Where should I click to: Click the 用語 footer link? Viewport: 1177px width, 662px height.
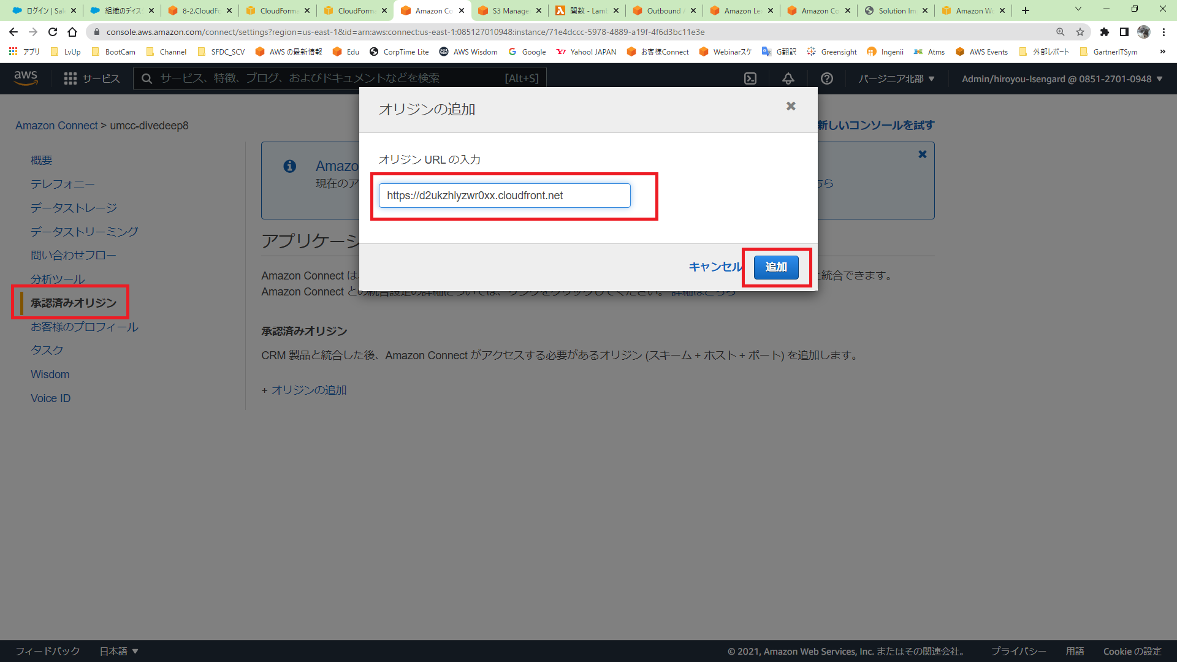pos(1075,651)
